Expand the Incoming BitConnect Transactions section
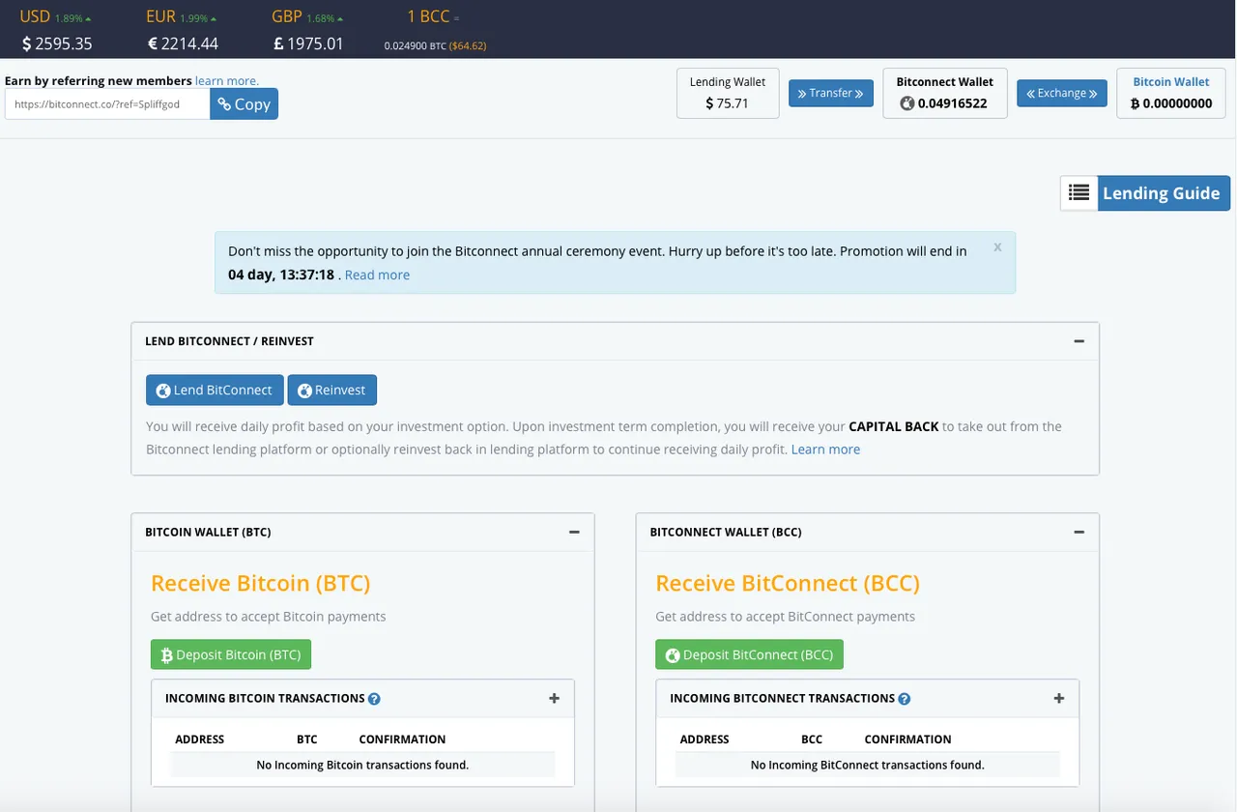1237x812 pixels. pos(1058,698)
